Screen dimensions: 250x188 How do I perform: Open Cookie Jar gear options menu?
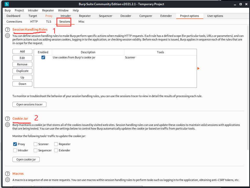[x=8, y=125]
